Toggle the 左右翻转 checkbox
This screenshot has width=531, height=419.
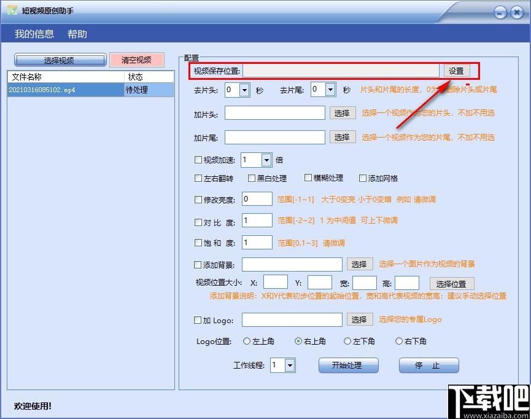pyautogui.click(x=198, y=178)
